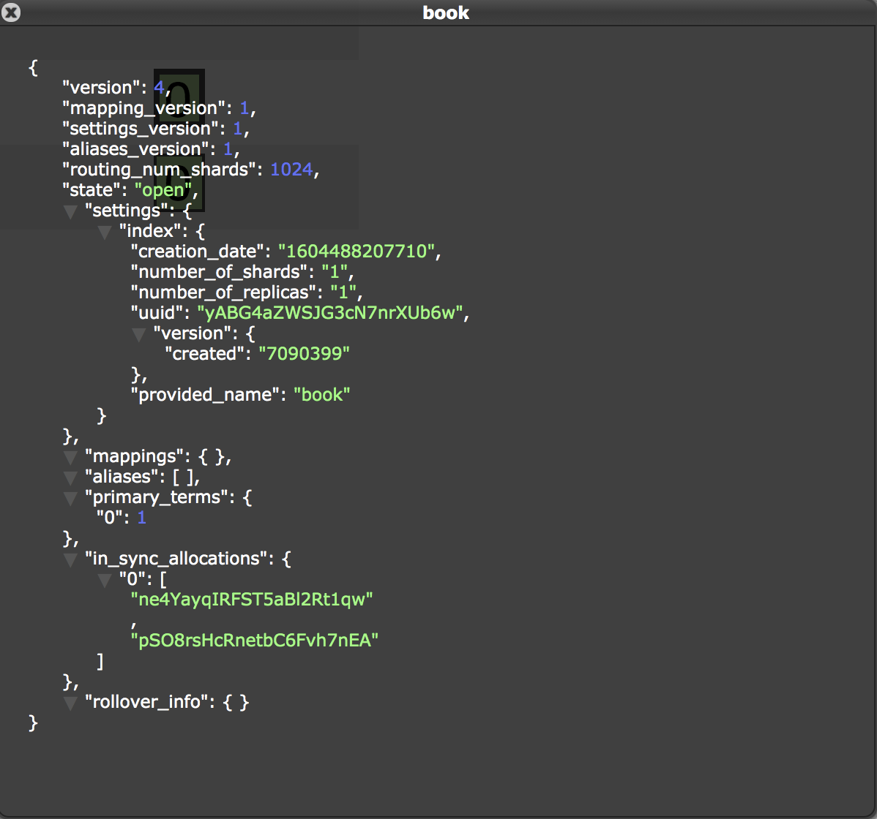Collapse the "0" array under in_sync_allocations
Viewport: 877px width, 819px height.
pos(104,580)
